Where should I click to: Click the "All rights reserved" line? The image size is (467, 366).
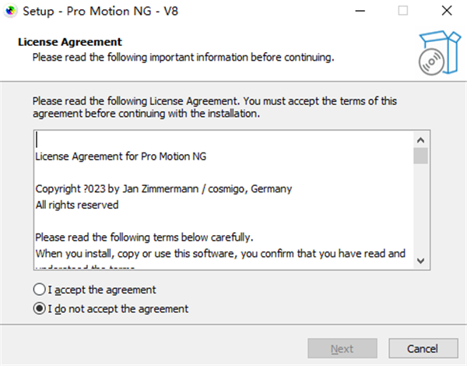click(77, 205)
